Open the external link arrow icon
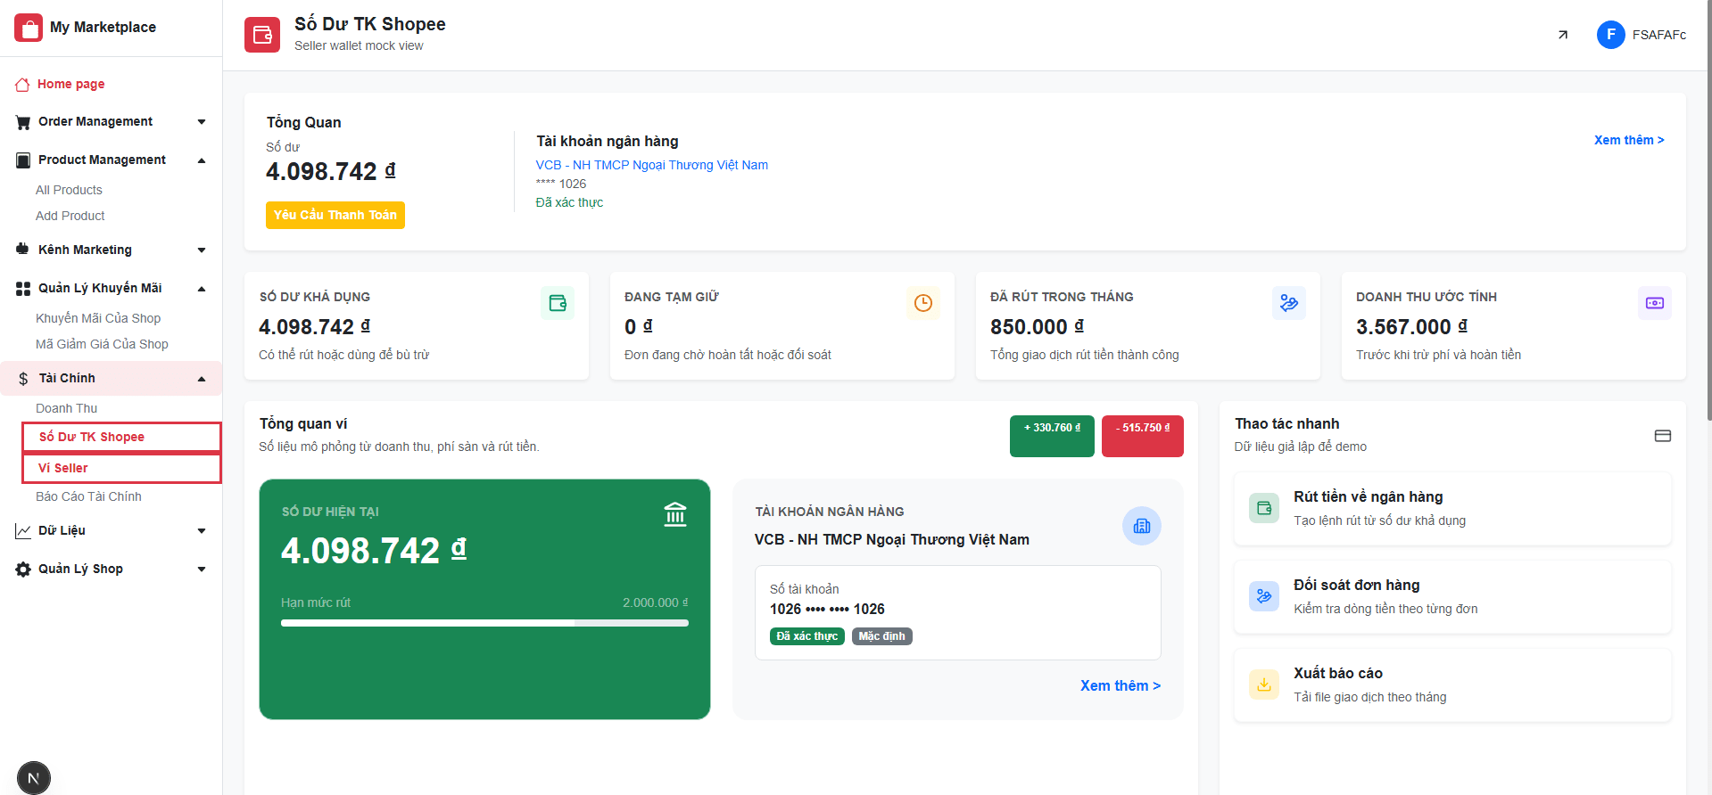This screenshot has height=795, width=1712. pos(1563,35)
